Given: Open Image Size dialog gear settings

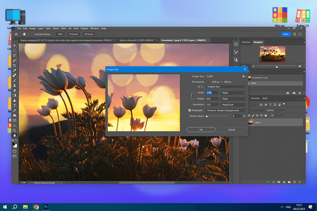Looking at the screenshot, I should click(244, 76).
